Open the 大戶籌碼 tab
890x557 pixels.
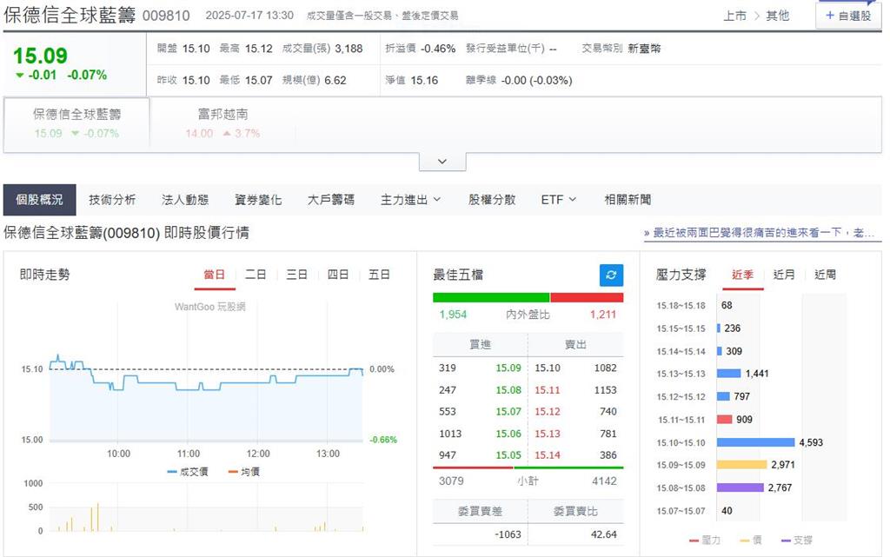pyautogui.click(x=331, y=200)
